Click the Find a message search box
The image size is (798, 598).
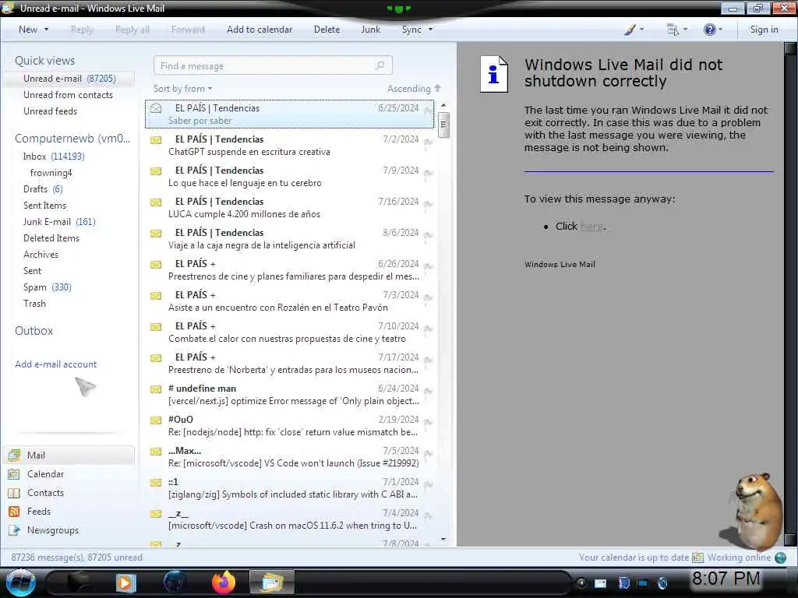[x=273, y=65]
